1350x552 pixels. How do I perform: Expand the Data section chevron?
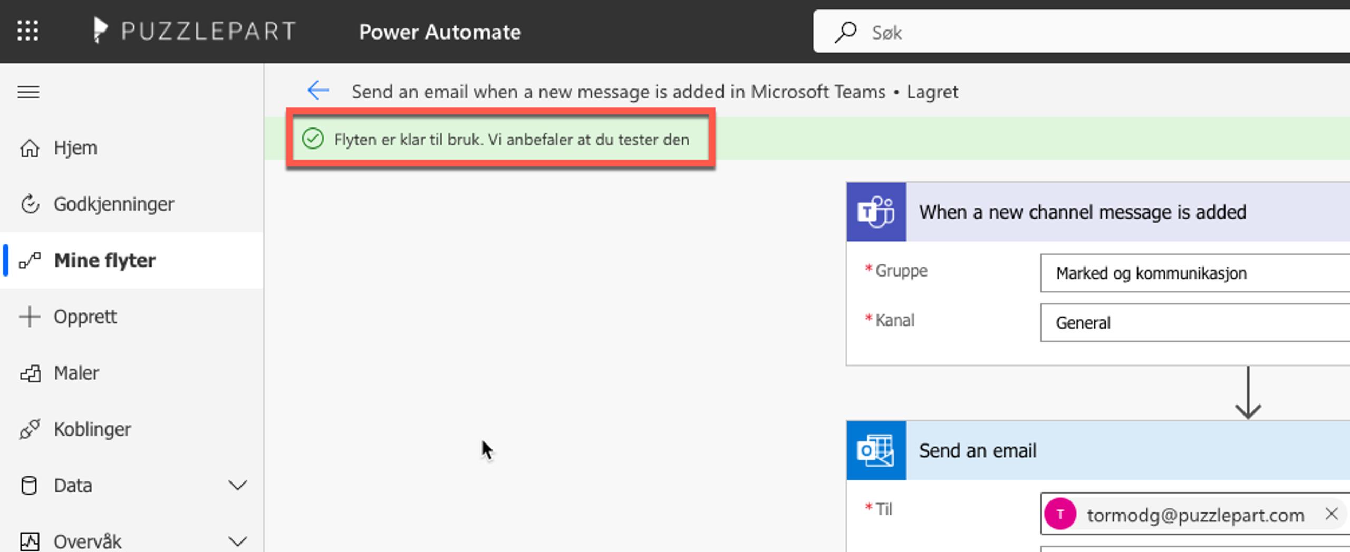pos(238,485)
